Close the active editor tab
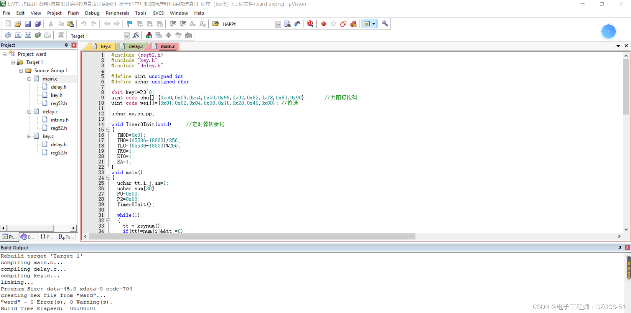 point(626,46)
